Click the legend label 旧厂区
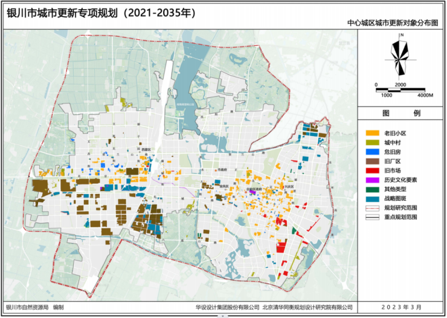The width and height of the screenshot is (447, 318). [x=392, y=161]
